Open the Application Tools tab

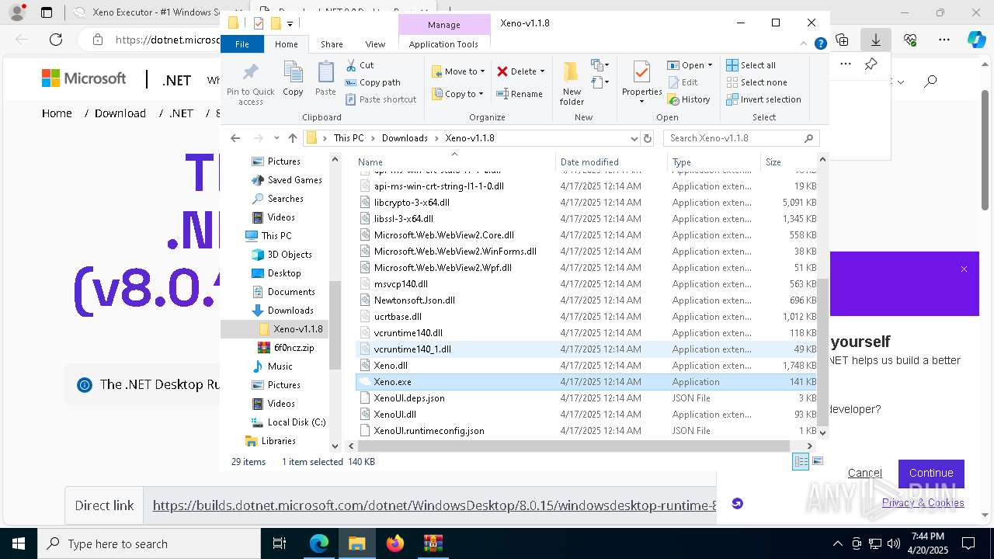[x=443, y=44]
